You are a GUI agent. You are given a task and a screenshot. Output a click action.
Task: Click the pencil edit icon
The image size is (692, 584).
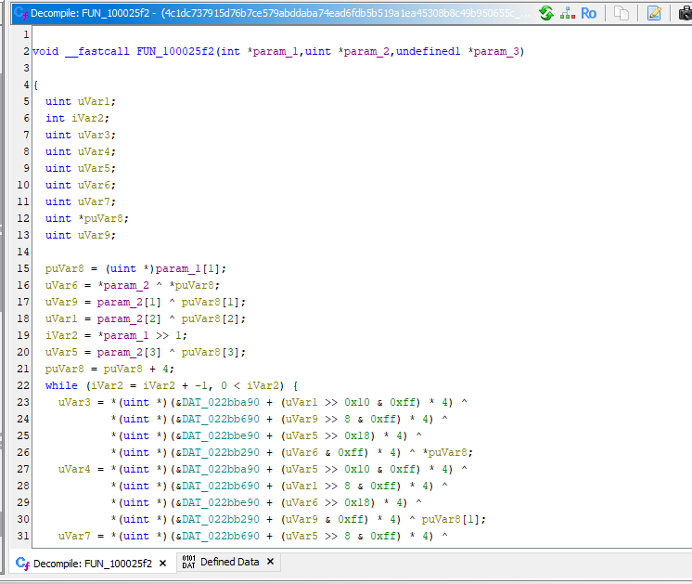point(655,13)
